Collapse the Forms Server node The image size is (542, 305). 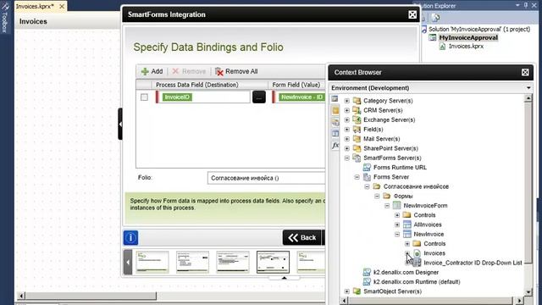coord(357,177)
